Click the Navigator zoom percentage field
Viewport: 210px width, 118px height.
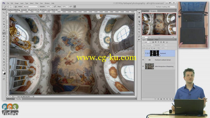pos(145,37)
